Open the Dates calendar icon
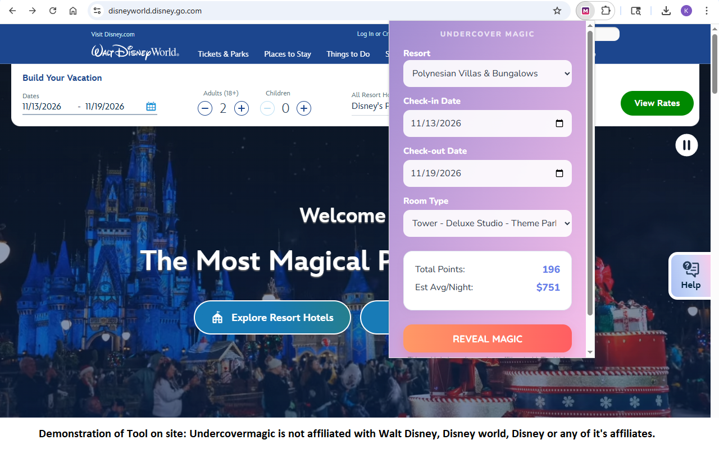Screen dimensions: 719x449 [x=151, y=106]
